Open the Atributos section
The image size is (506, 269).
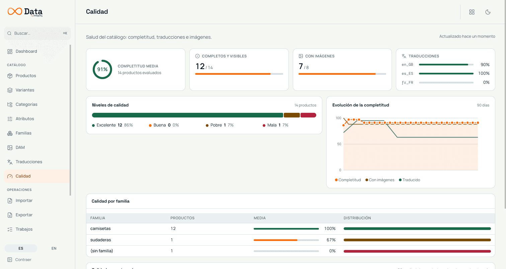pyautogui.click(x=37, y=119)
